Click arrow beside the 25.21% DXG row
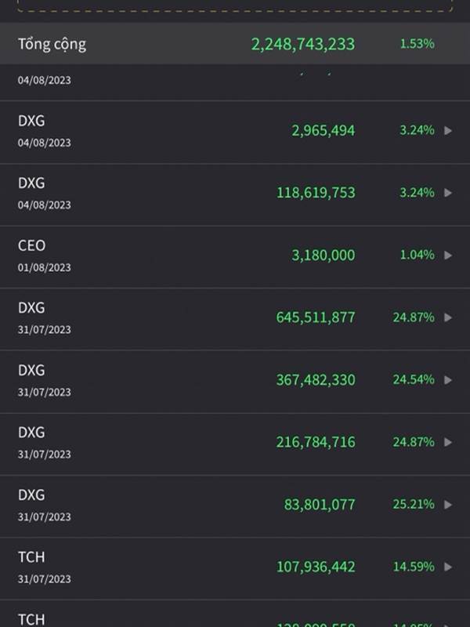The height and width of the screenshot is (627, 470). click(448, 505)
